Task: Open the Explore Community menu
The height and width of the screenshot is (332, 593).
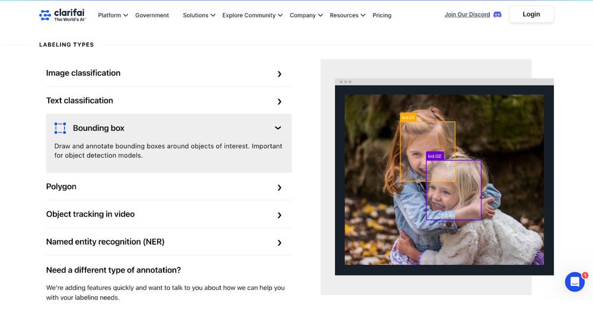Action: 252,15
